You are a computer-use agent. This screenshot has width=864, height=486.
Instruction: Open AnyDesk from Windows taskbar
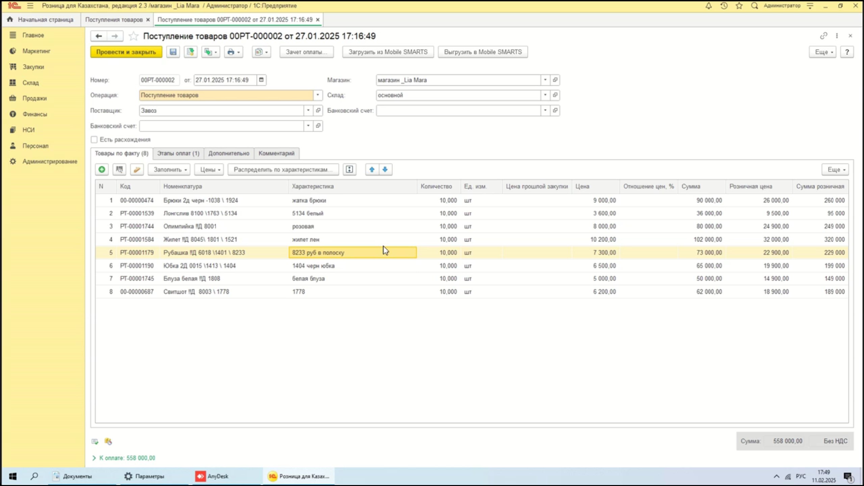pyautogui.click(x=212, y=476)
